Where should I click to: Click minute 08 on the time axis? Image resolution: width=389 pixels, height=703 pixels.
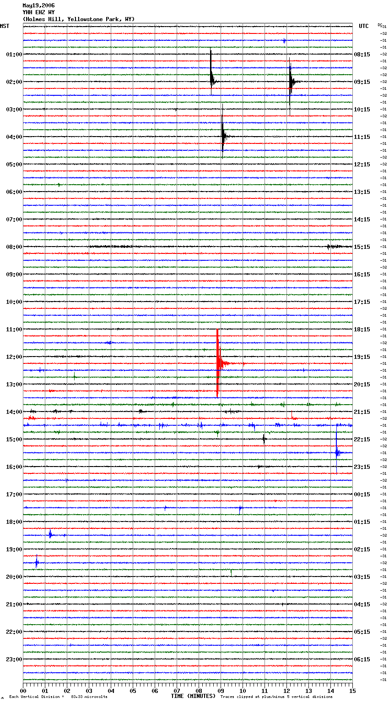[x=199, y=691]
